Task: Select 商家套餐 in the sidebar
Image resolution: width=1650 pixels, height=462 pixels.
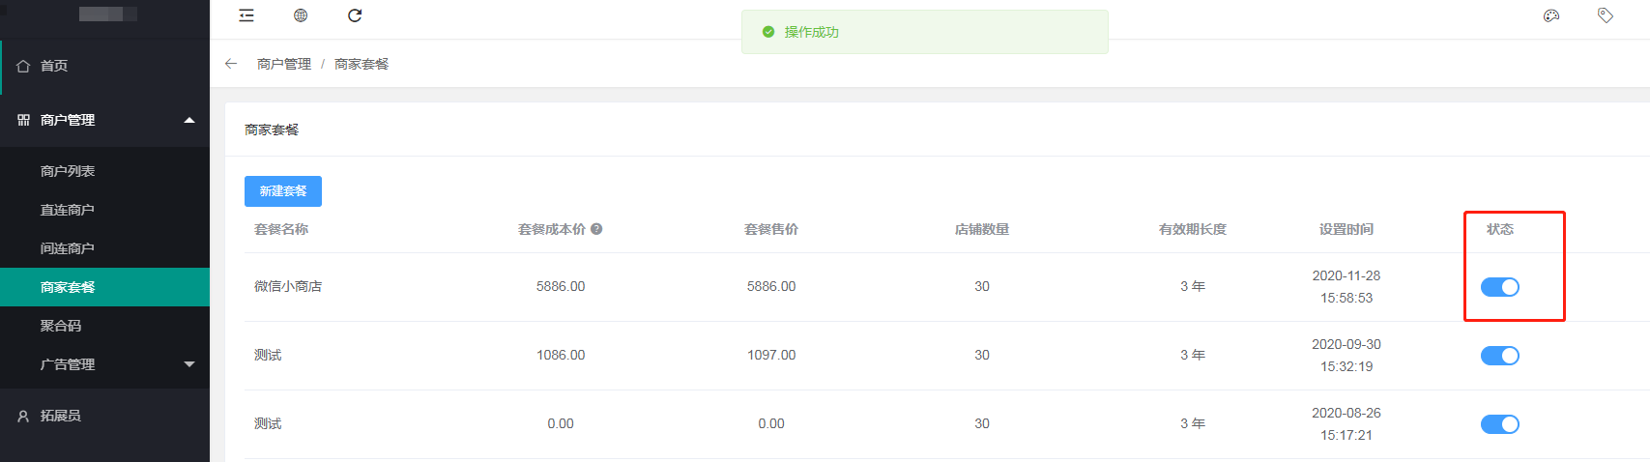Action: pyautogui.click(x=104, y=287)
